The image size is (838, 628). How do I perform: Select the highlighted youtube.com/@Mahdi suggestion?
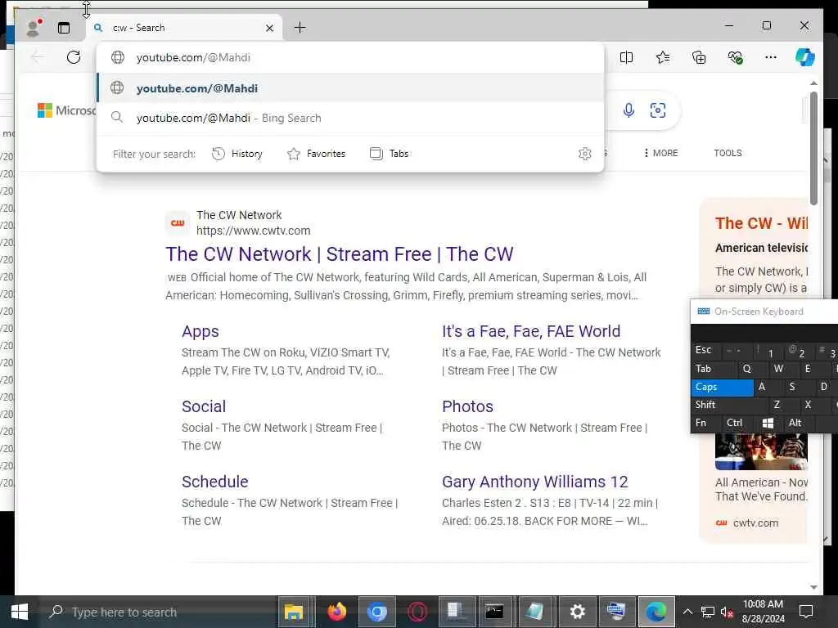[x=350, y=88]
